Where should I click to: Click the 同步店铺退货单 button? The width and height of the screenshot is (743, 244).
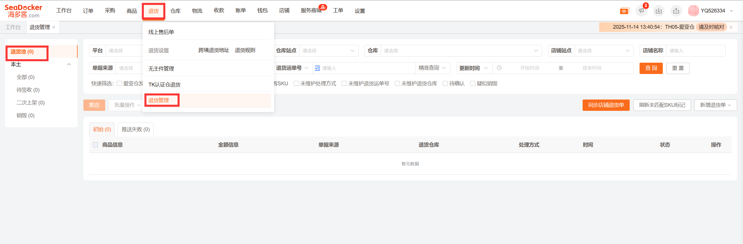coord(606,105)
